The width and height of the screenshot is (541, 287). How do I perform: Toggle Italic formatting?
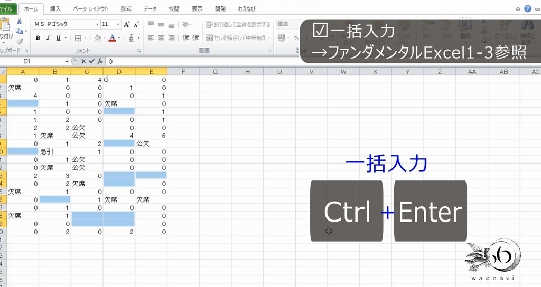(x=48, y=38)
